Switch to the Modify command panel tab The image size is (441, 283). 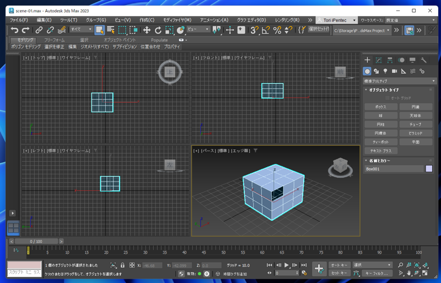pos(379,60)
